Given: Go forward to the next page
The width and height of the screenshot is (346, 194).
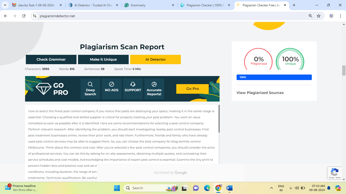Looking at the screenshot, I should click(x=15, y=16).
